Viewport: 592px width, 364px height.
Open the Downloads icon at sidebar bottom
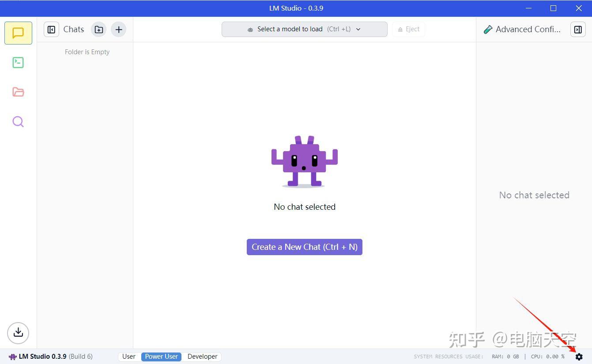pyautogui.click(x=18, y=333)
